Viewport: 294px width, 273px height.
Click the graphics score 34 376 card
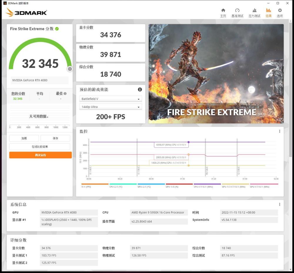(111, 33)
